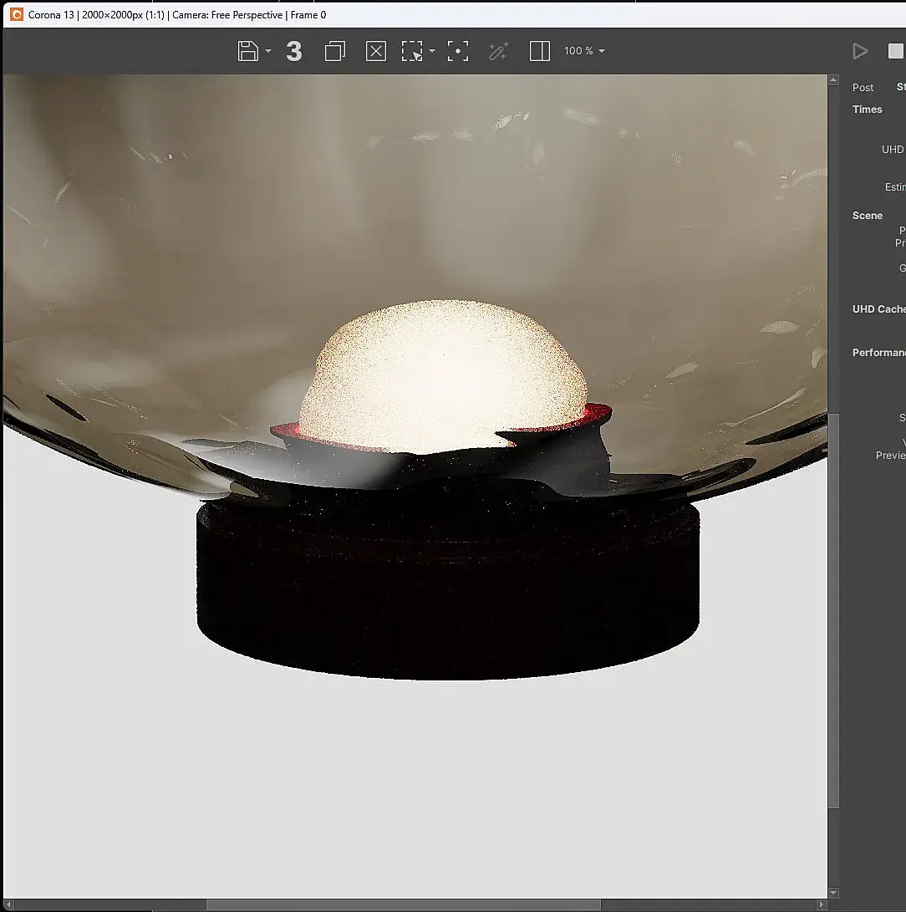Open the dropdown arrow beside the Save icon
This screenshot has height=912, width=906.
click(x=268, y=52)
